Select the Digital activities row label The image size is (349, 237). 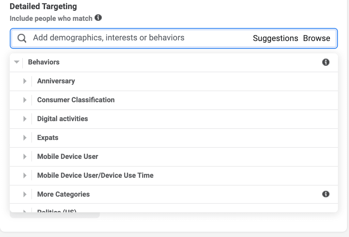[x=62, y=119]
